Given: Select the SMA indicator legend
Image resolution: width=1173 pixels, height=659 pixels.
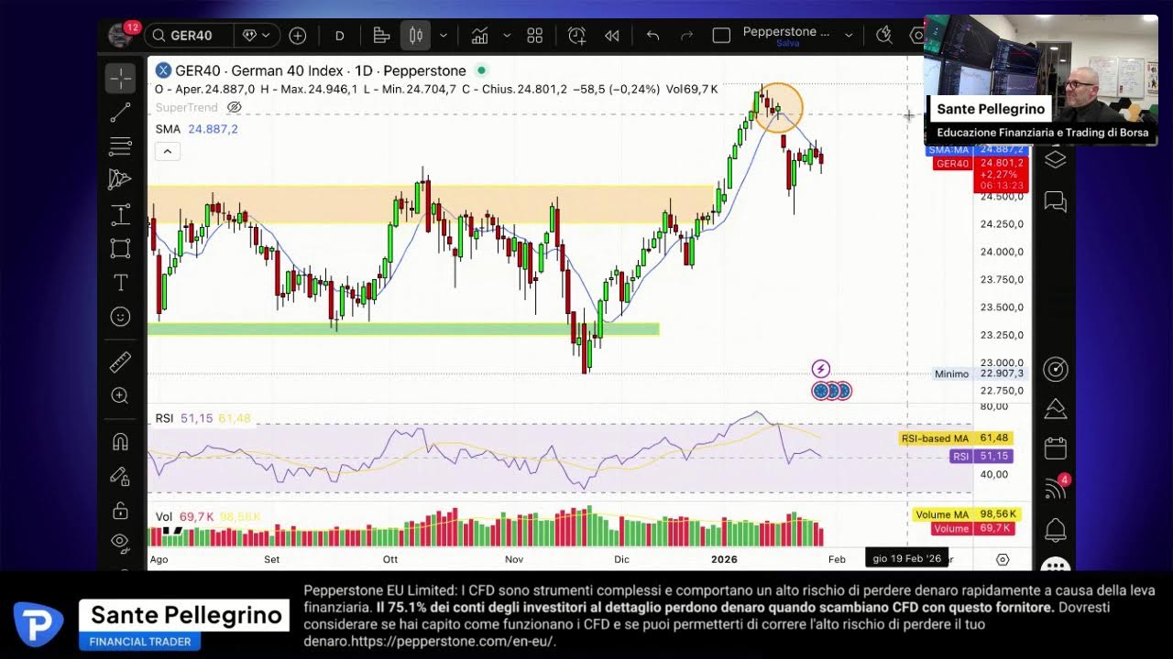Looking at the screenshot, I should [x=168, y=129].
